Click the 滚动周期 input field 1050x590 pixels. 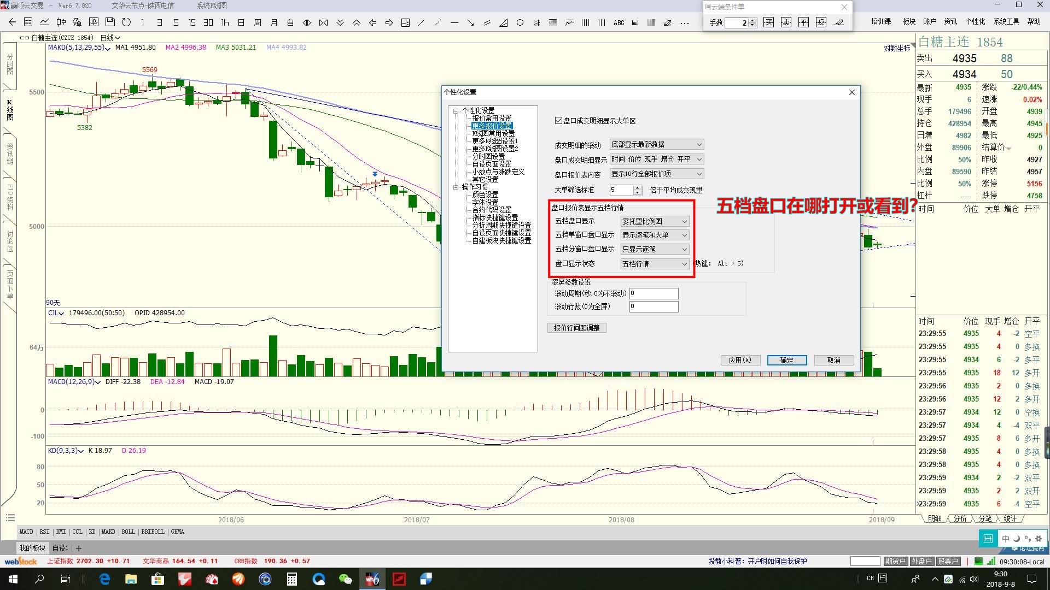click(x=654, y=293)
